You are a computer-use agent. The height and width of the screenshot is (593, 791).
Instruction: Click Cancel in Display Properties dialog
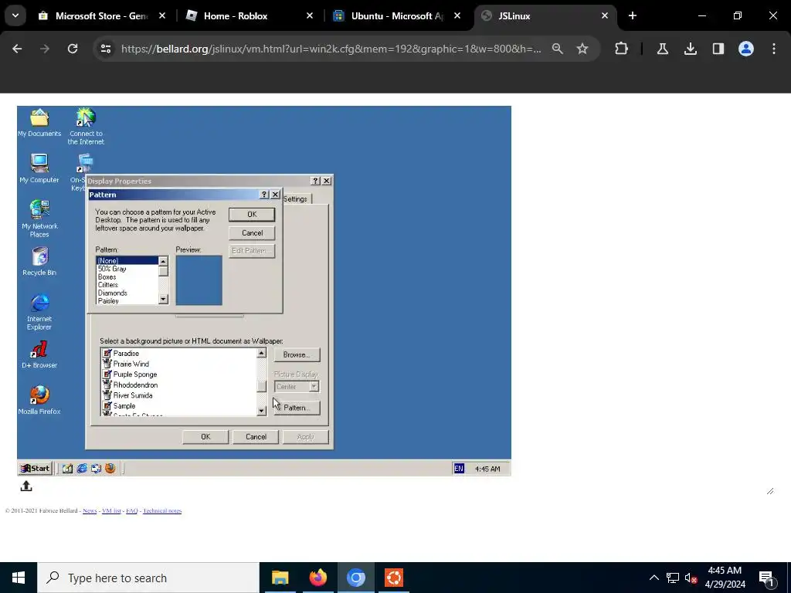[256, 437]
